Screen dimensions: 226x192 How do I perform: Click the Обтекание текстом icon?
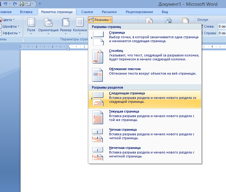point(98,75)
